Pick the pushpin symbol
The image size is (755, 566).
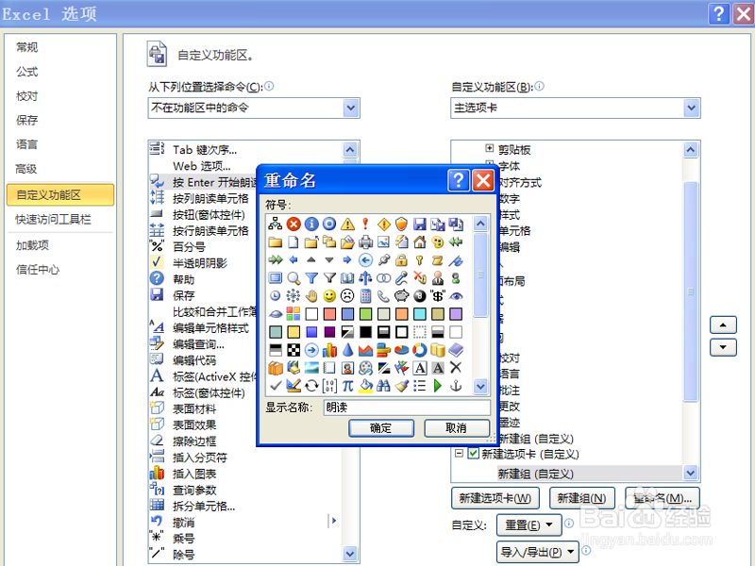coord(384,260)
